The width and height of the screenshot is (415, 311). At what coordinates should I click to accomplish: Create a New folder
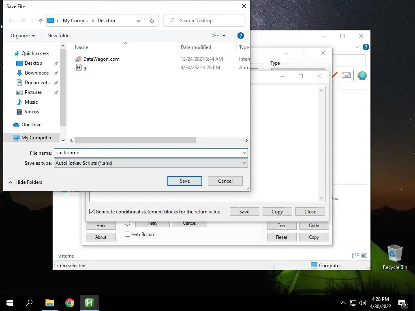pyautogui.click(x=59, y=36)
